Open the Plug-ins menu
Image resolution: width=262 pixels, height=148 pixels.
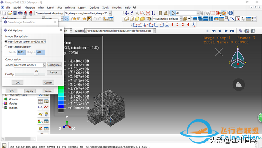click(117, 7)
